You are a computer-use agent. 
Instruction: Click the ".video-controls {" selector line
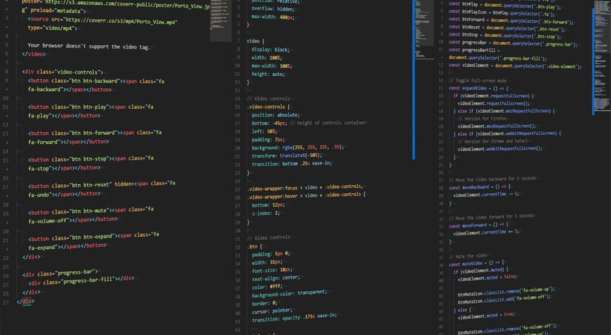click(268, 107)
